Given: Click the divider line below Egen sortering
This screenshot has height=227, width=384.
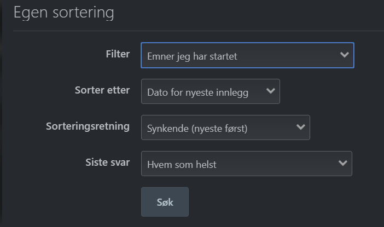Looking at the screenshot, I should pos(197,31).
